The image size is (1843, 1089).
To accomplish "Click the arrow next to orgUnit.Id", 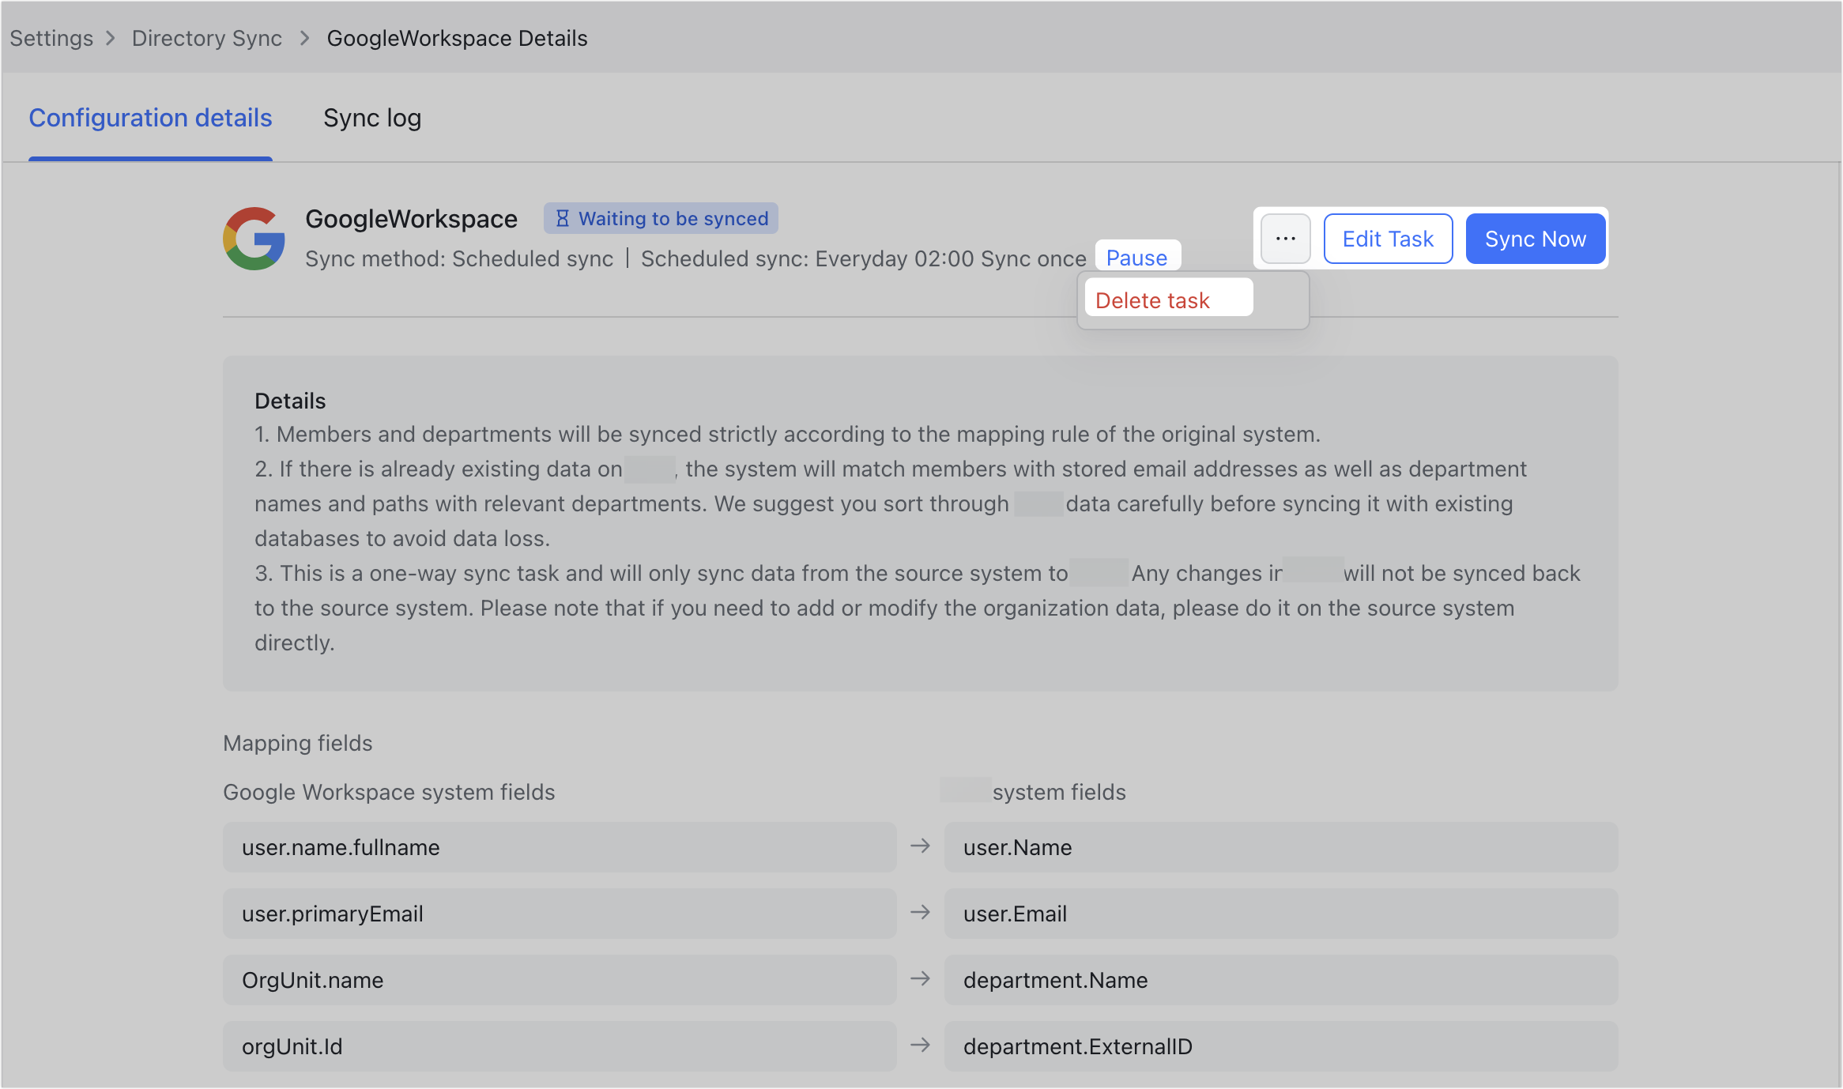I will click(920, 1046).
